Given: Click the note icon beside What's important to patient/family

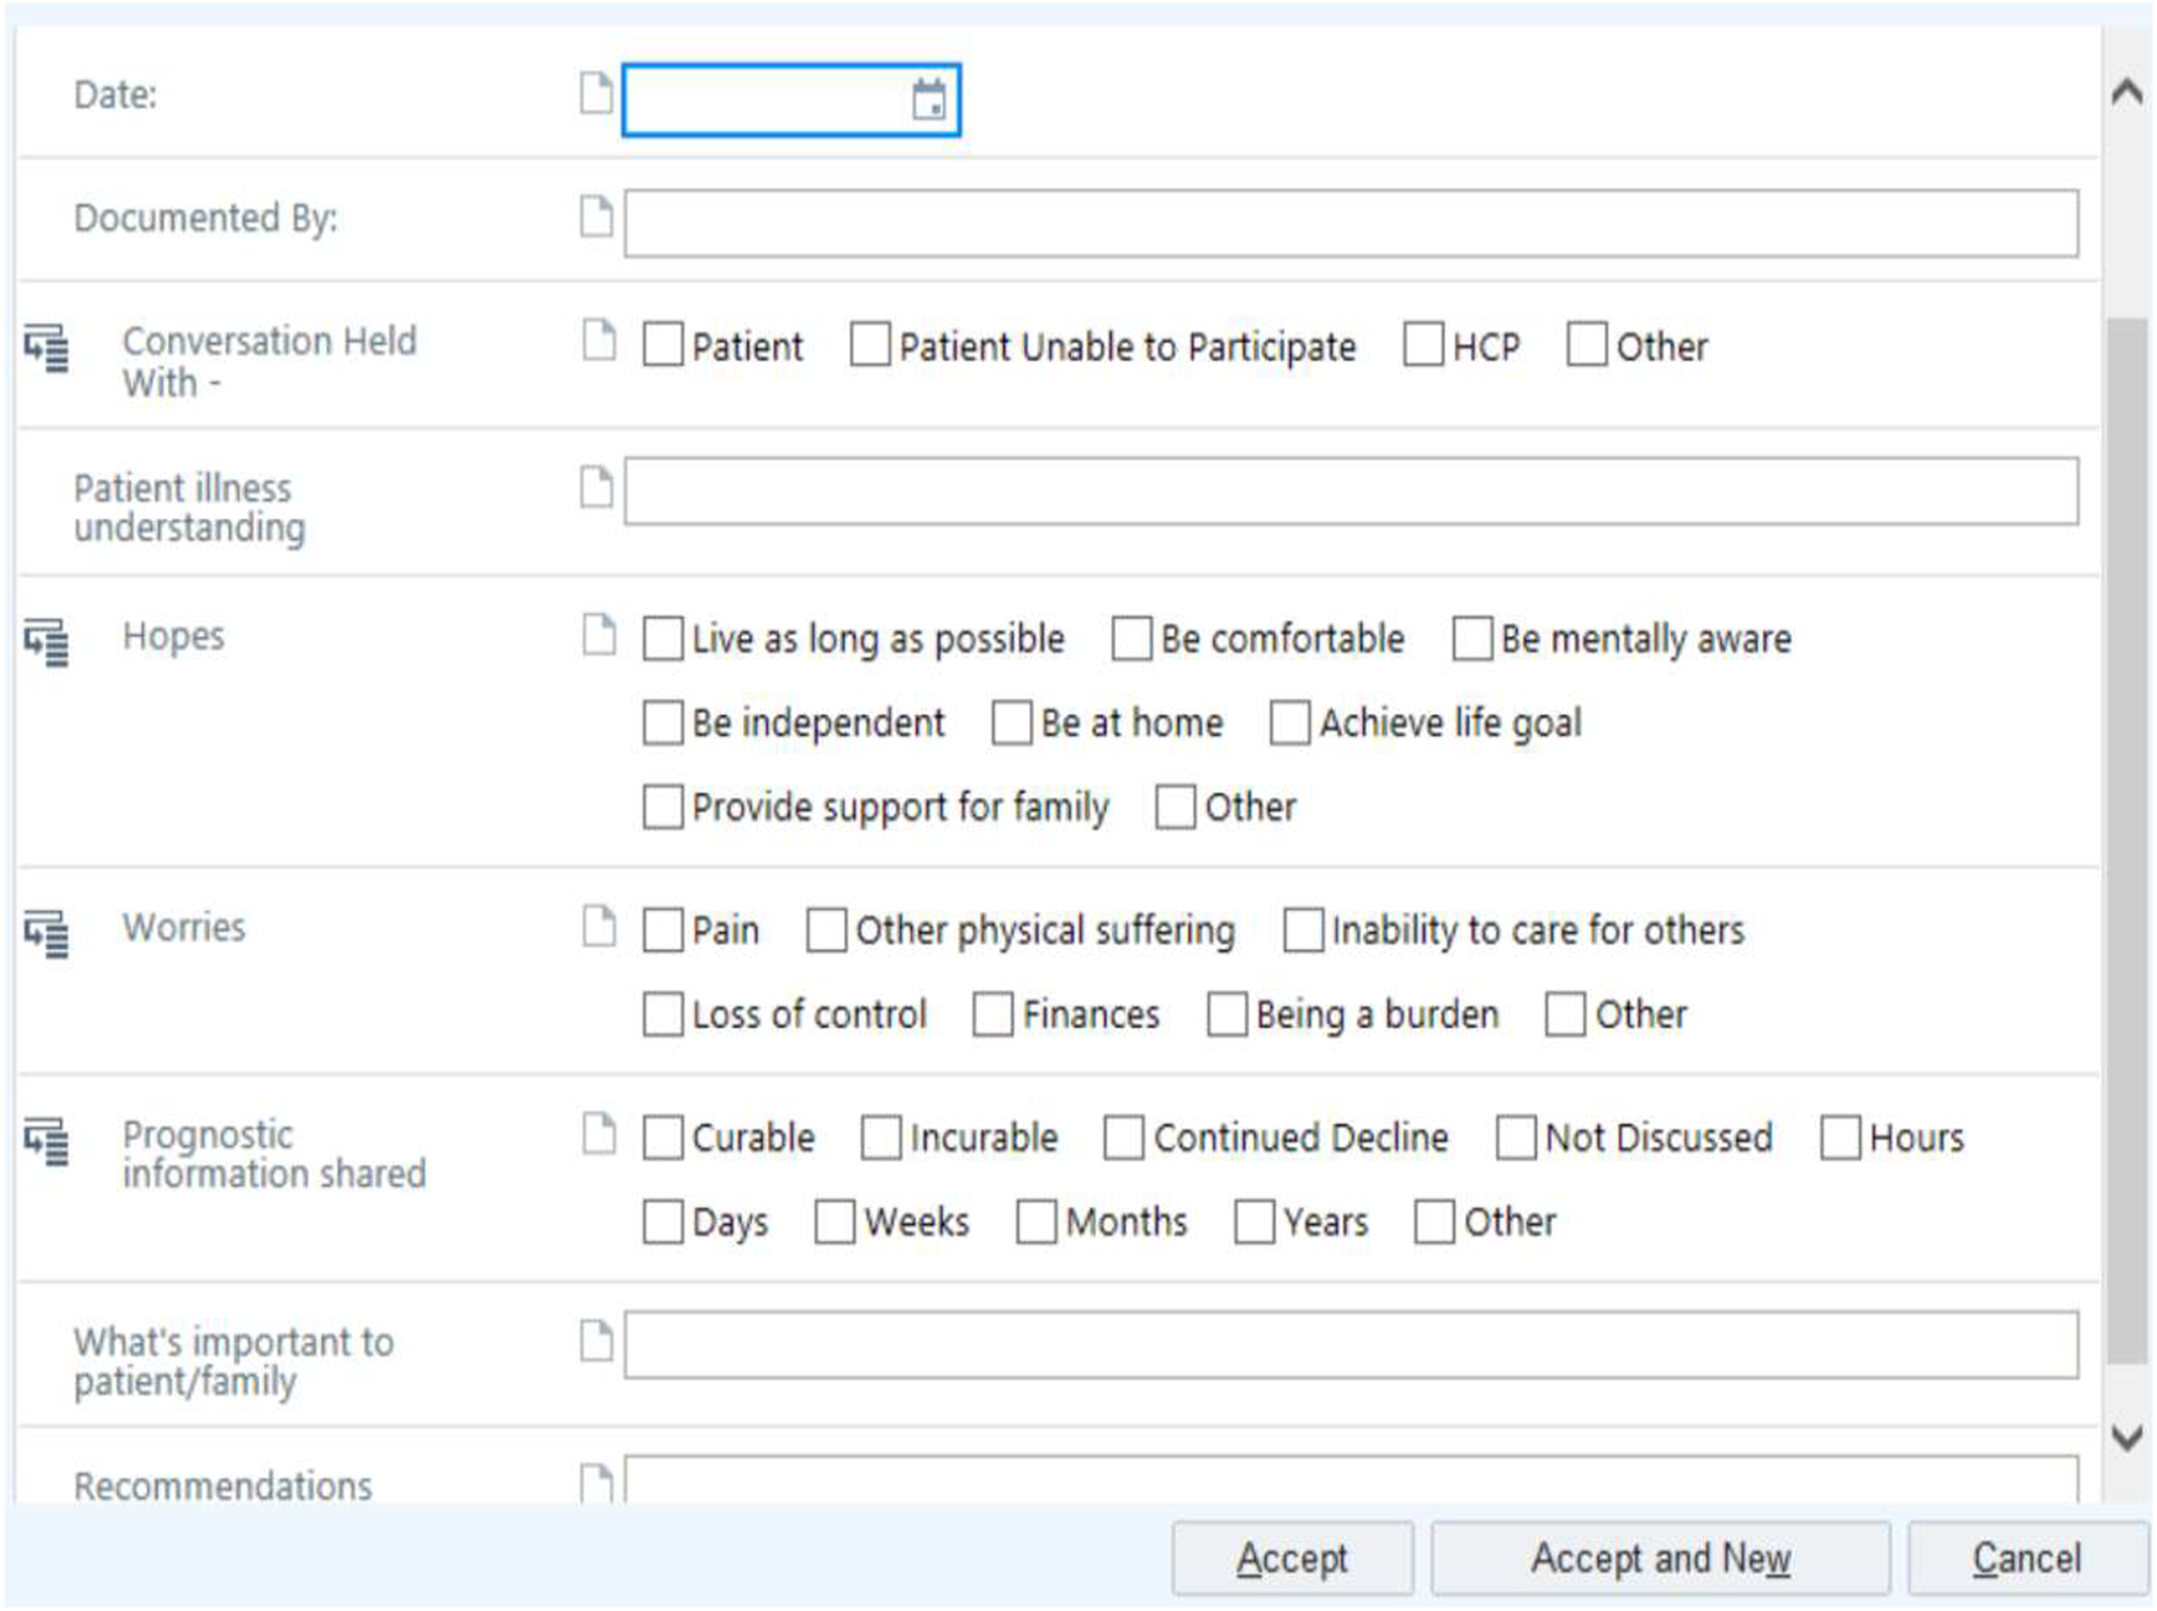Looking at the screenshot, I should [596, 1340].
